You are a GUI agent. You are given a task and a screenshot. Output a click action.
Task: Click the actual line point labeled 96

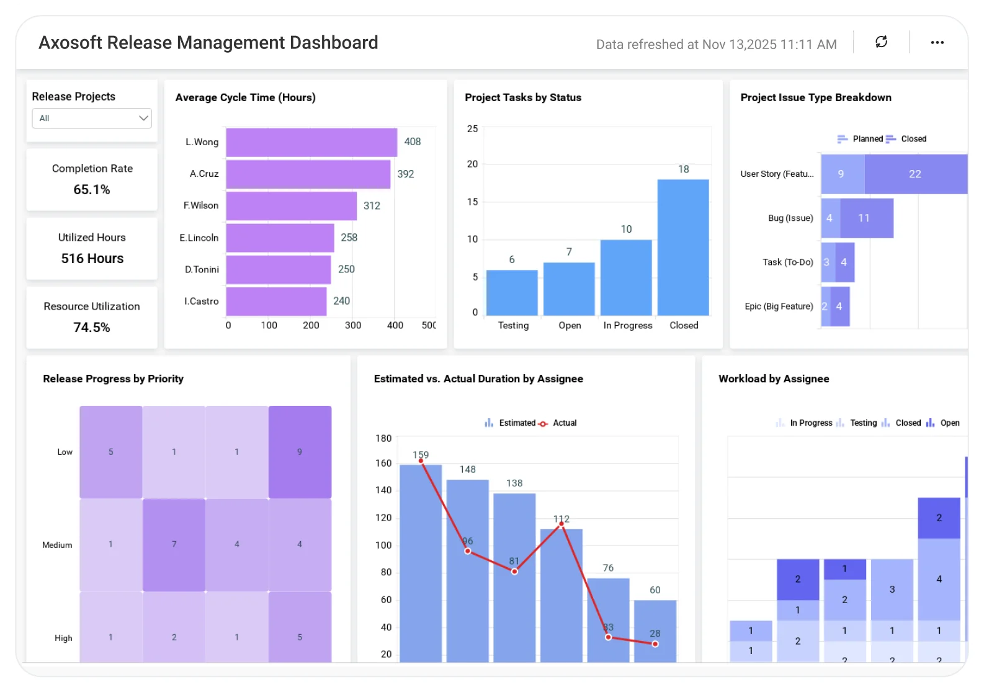click(x=468, y=551)
